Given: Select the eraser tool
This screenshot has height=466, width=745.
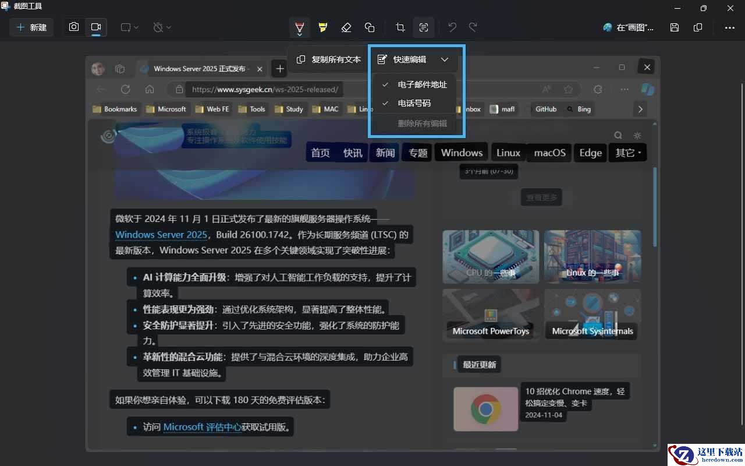Looking at the screenshot, I should point(346,27).
